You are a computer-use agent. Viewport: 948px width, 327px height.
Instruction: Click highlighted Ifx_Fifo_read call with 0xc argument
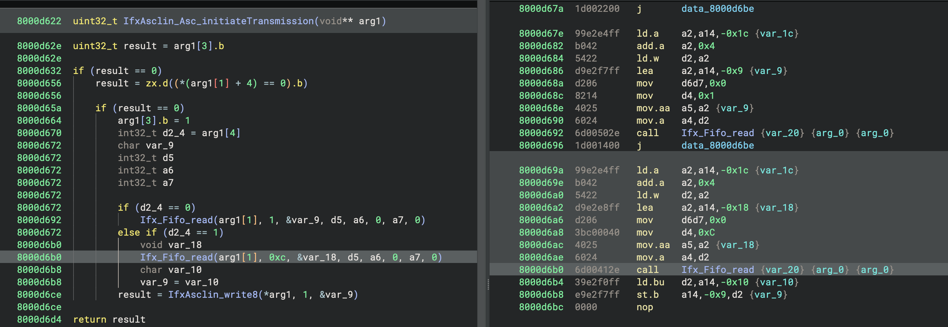pos(176,257)
